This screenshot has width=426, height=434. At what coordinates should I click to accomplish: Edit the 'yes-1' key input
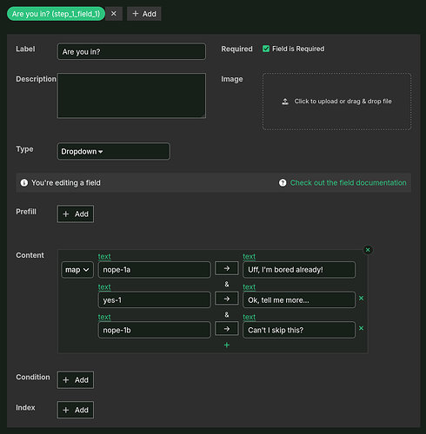tap(154, 300)
